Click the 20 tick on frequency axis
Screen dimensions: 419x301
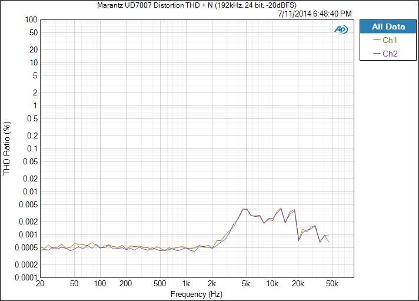click(40, 284)
